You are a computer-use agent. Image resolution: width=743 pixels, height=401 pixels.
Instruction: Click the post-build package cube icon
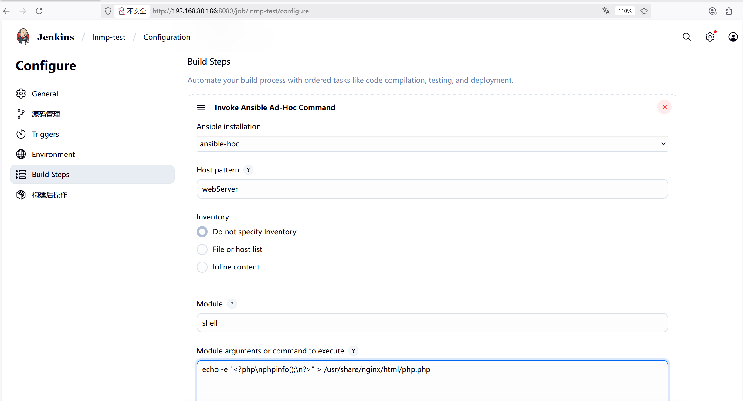click(21, 195)
